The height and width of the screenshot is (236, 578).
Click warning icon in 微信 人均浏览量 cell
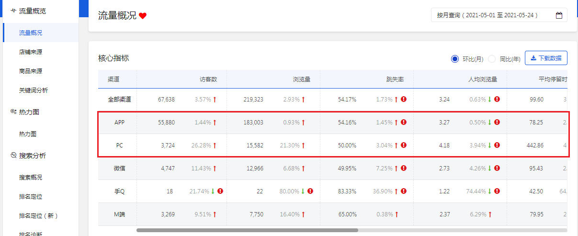pyautogui.click(x=497, y=169)
